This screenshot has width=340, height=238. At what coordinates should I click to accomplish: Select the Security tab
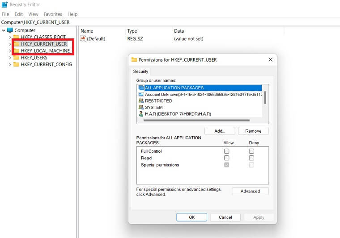[x=140, y=71]
